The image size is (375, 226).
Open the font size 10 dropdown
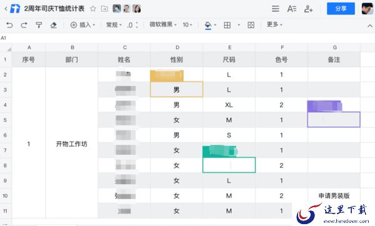click(187, 24)
